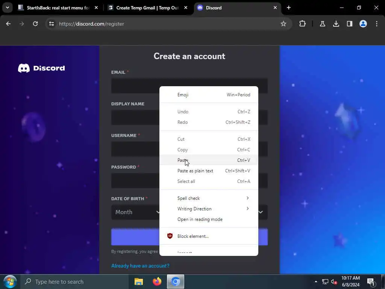385x289 pixels.
Task: Select Copy in context menu
Action: tap(209, 150)
